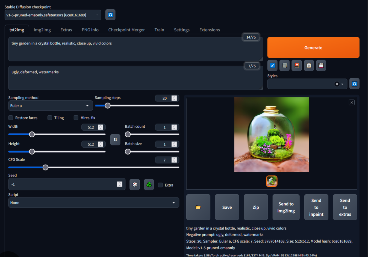Click the show extra networks card icon
The image size is (368, 257).
[297, 65]
